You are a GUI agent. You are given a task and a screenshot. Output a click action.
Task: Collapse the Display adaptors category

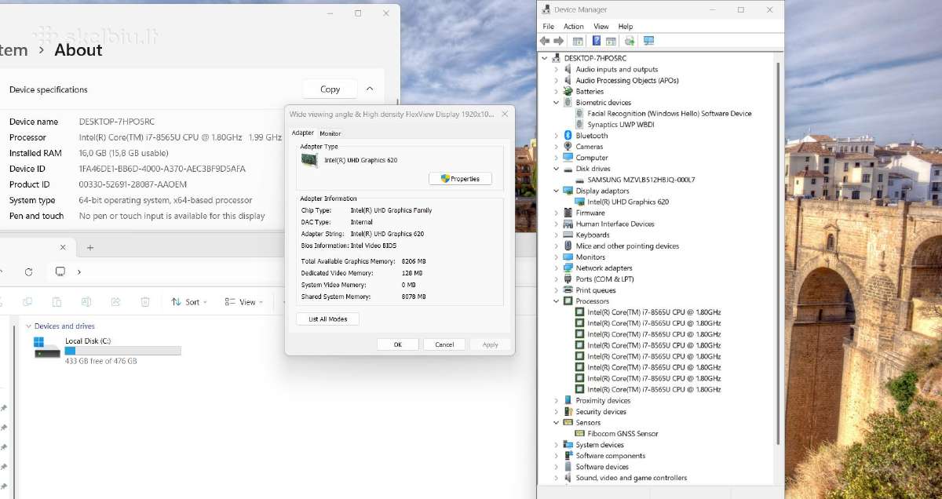[556, 191]
